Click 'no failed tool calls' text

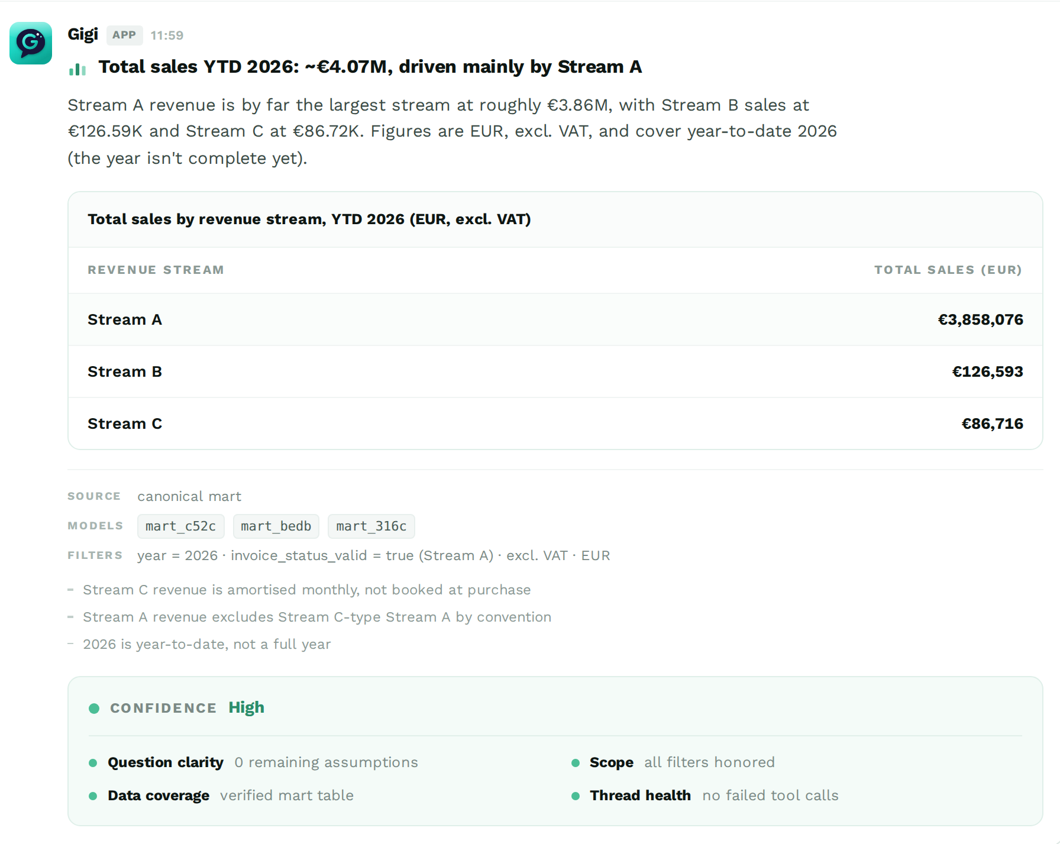[x=771, y=796]
